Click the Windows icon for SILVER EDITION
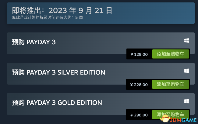Image resolution: width=198 pixels, height=124 pixels. [x=187, y=71]
